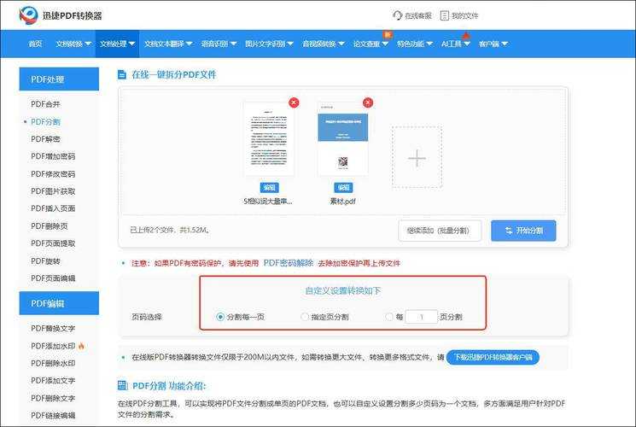Open PDF页面编辑 in sidebar
This screenshot has width=636, height=427.
pyautogui.click(x=53, y=278)
